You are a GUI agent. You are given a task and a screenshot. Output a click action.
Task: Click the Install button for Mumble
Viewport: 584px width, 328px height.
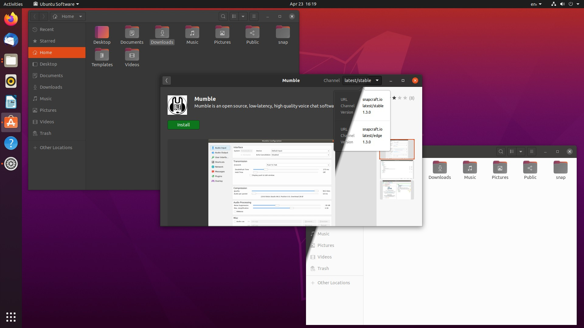click(183, 125)
